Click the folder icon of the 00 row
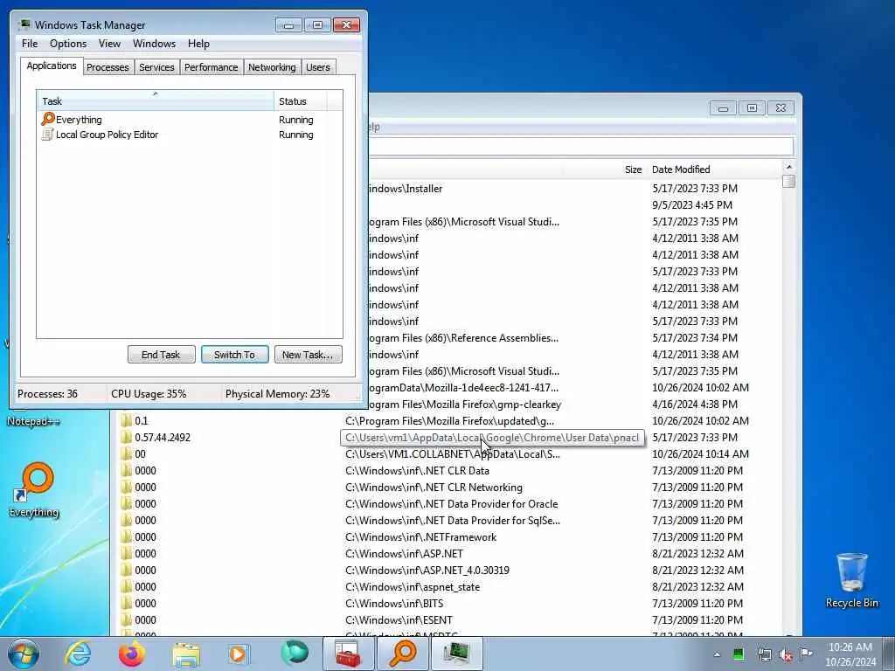This screenshot has width=895, height=671. [x=126, y=454]
